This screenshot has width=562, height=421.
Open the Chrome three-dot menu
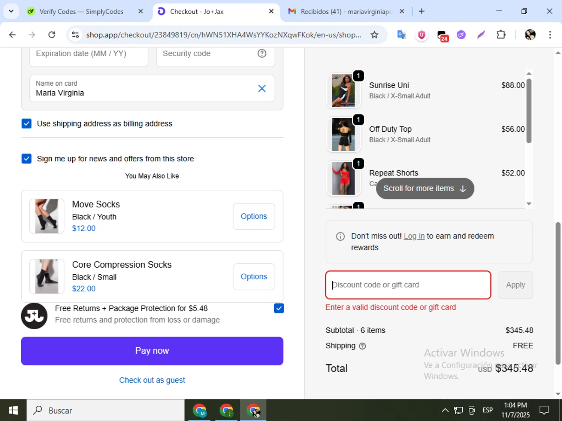[550, 35]
